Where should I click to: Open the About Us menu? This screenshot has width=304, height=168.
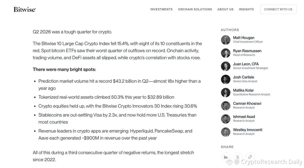pyautogui.click(x=225, y=9)
